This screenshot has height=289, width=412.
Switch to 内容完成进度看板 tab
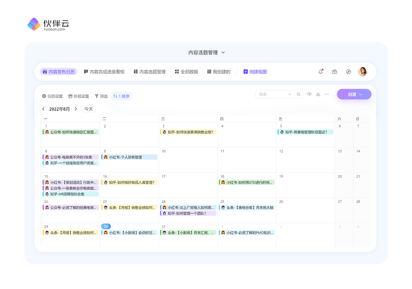104,72
